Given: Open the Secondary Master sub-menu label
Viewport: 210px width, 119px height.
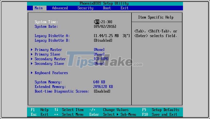Looking at the screenshot, I should pyautogui.click(x=50, y=59).
